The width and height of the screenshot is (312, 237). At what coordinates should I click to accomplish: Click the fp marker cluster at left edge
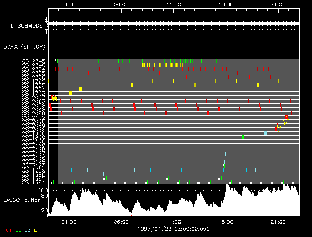[55, 98]
